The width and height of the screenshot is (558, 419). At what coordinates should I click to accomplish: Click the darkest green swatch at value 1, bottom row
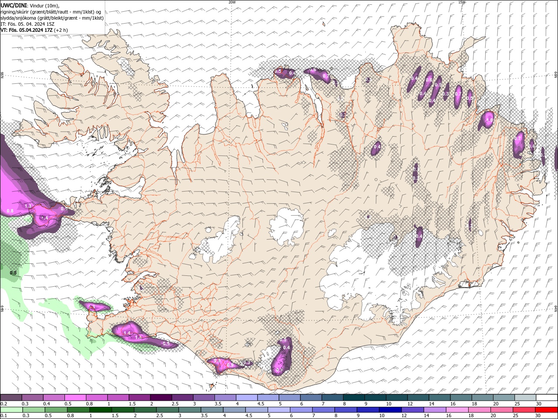tap(101, 410)
